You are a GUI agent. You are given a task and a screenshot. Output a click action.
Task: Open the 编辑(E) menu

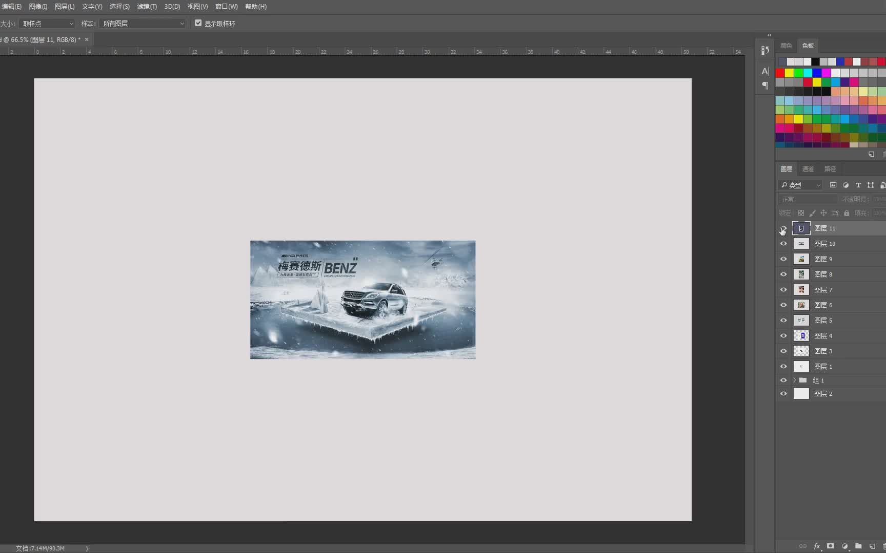[x=11, y=7]
